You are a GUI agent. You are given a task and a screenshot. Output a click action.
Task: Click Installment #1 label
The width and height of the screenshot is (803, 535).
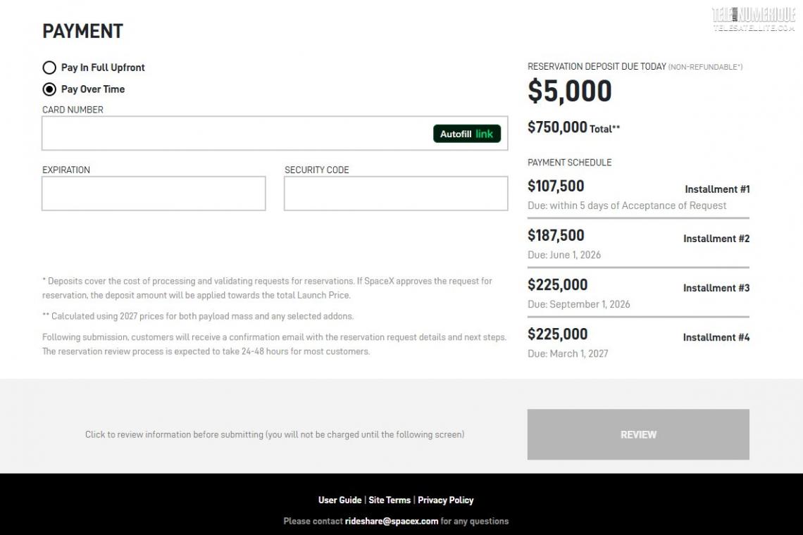tap(716, 189)
